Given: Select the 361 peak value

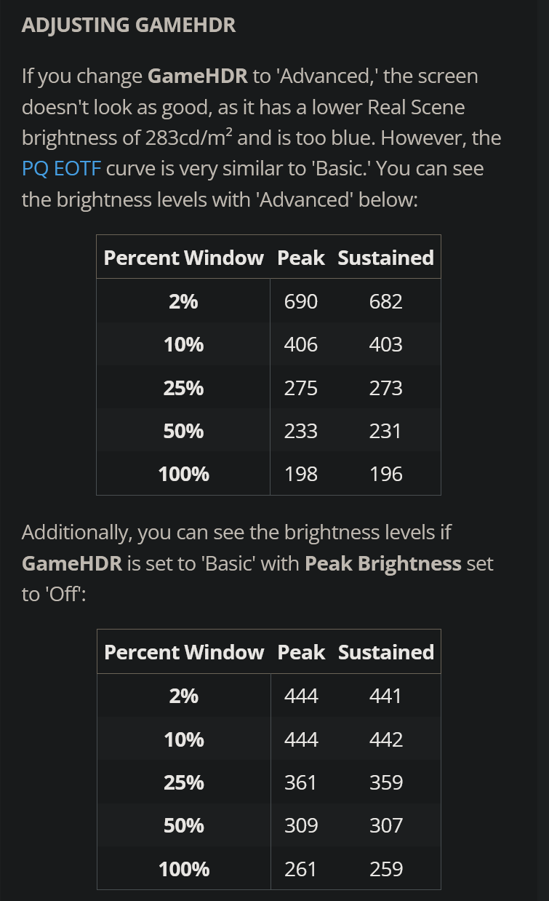Looking at the screenshot, I should click(301, 782).
